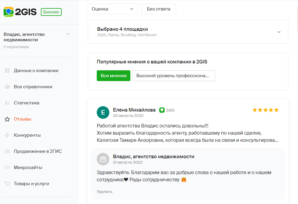
Task: Delete the company reply via Удалить
Action: tap(105, 191)
